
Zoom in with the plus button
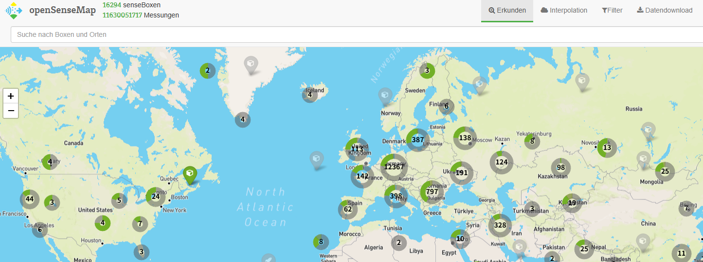11,96
